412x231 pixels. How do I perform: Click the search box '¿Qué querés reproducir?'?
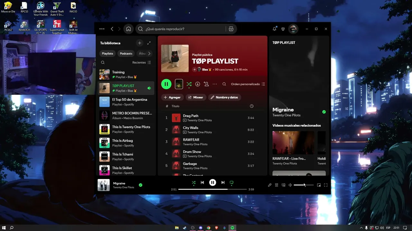(x=182, y=29)
